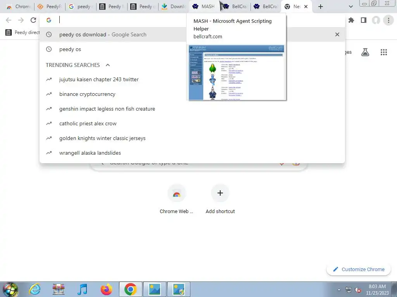
Task: Open the Windows Start button
Action: point(10,289)
